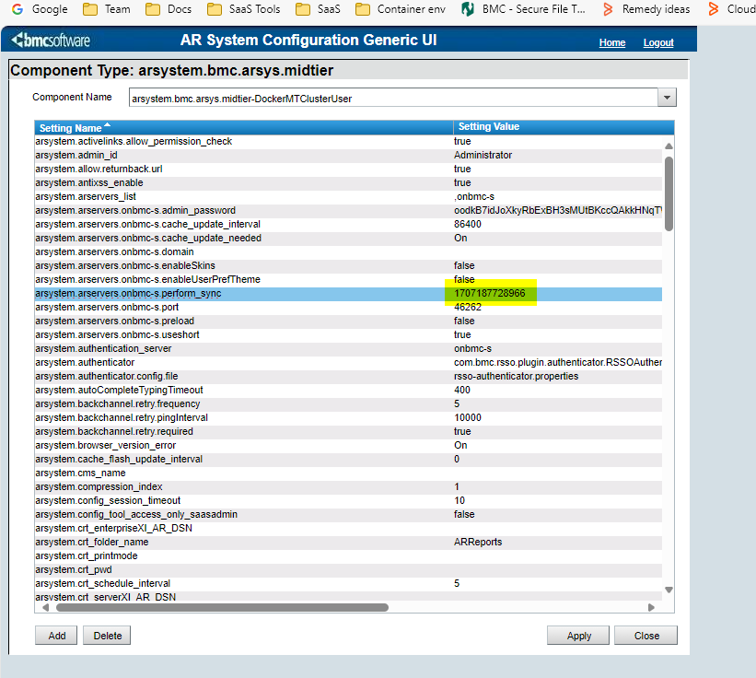Expand the Component Name dropdown
The width and height of the screenshot is (756, 678).
coord(668,98)
